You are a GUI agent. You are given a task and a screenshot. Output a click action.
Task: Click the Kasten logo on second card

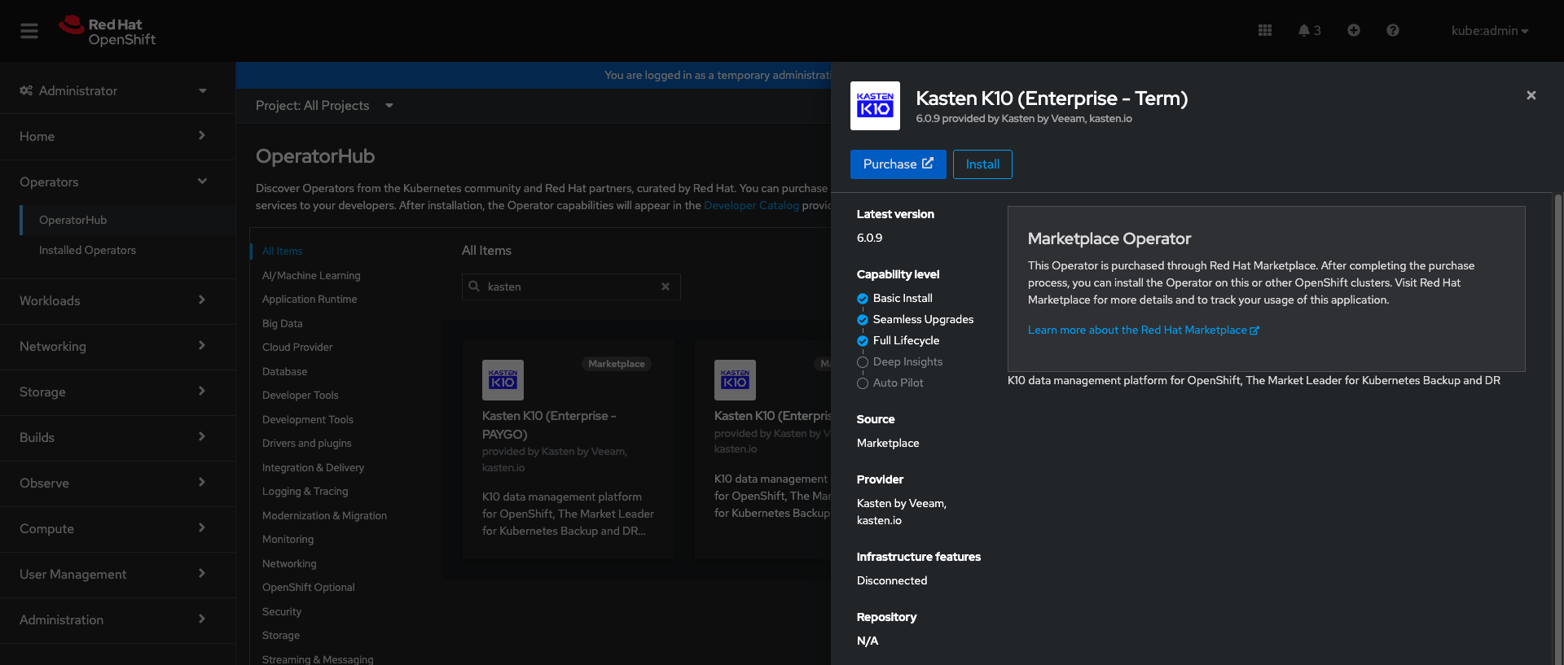pos(735,380)
